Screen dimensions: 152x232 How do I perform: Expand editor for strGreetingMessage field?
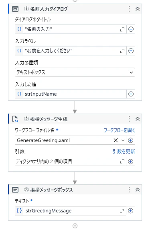[x=122, y=211]
